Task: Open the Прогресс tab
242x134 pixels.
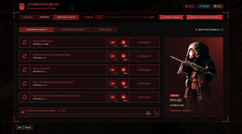Action: 44,17
